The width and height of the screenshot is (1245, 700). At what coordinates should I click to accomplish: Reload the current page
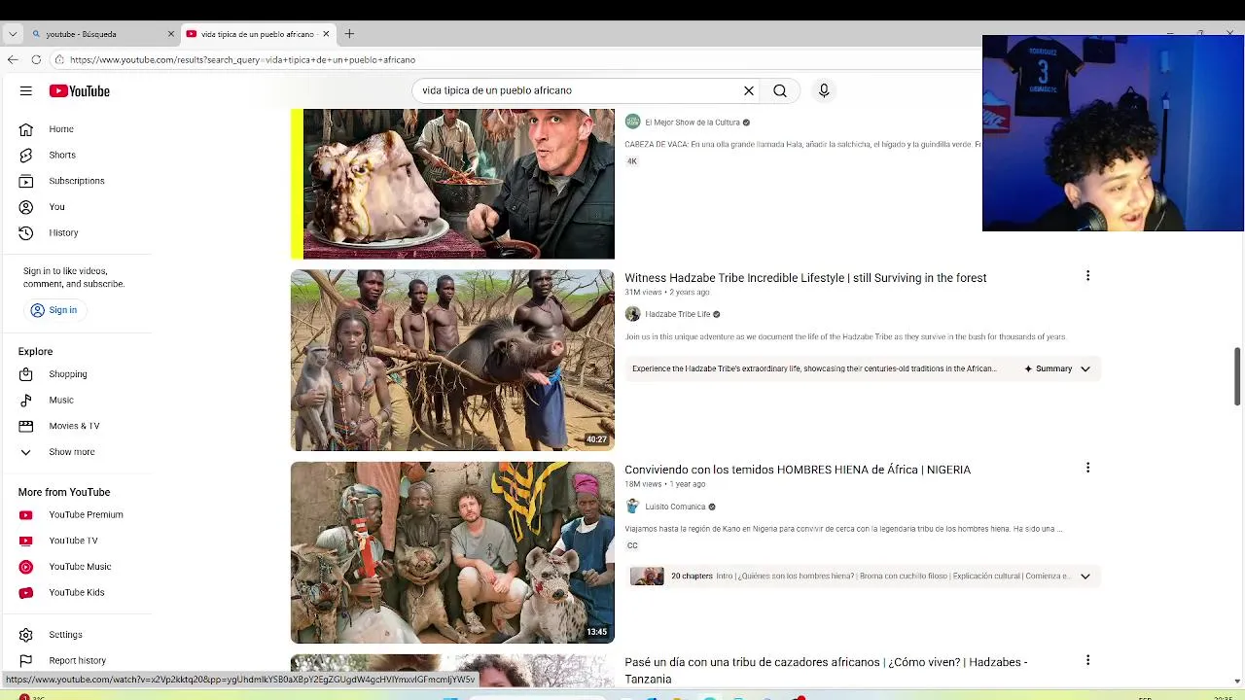[x=36, y=59]
